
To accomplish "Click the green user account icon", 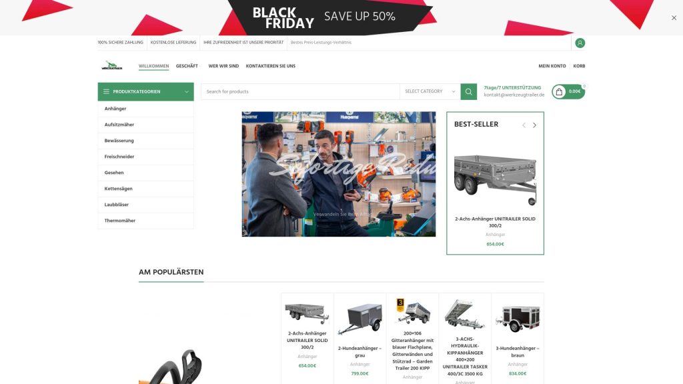I will [x=580, y=43].
